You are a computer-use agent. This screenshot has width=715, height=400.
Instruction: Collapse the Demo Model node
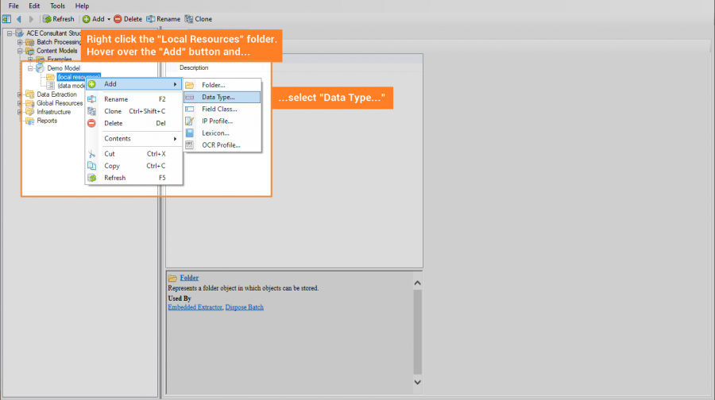tap(30, 68)
